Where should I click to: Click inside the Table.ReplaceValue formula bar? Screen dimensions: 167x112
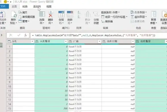99,35
